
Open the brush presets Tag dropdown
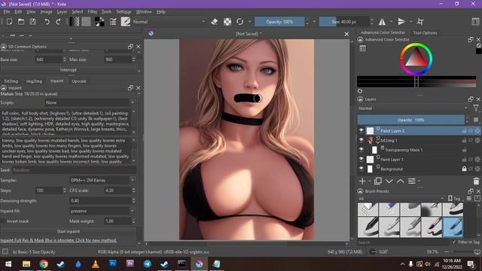click(x=456, y=199)
